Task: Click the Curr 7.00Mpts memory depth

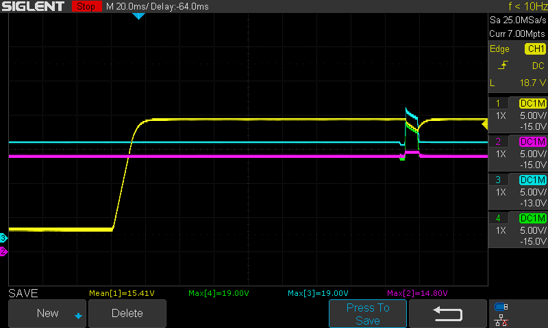Action: [517, 33]
